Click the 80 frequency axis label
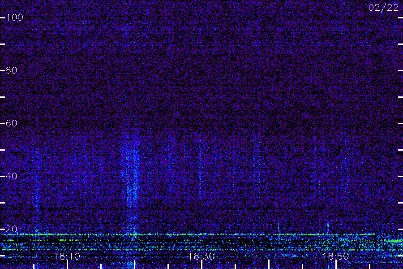403x269 pixels. point(11,70)
